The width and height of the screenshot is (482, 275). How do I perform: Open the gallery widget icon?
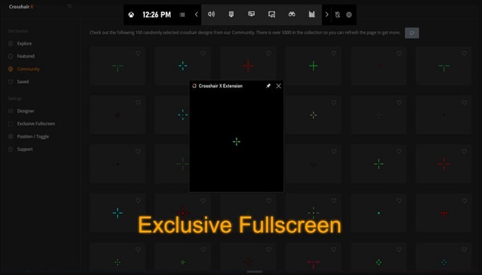point(271,15)
